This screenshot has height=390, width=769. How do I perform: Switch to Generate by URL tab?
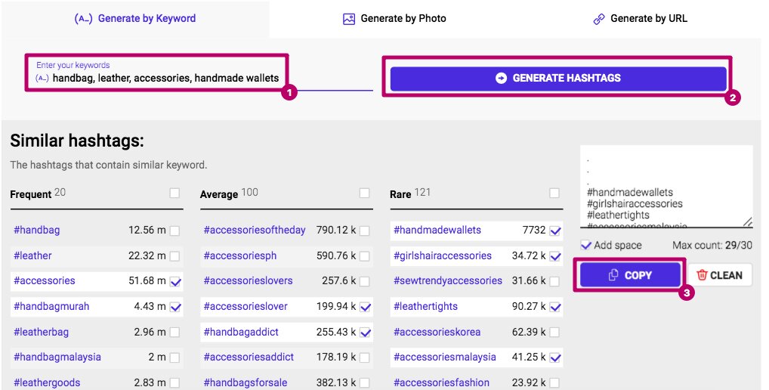(641, 19)
